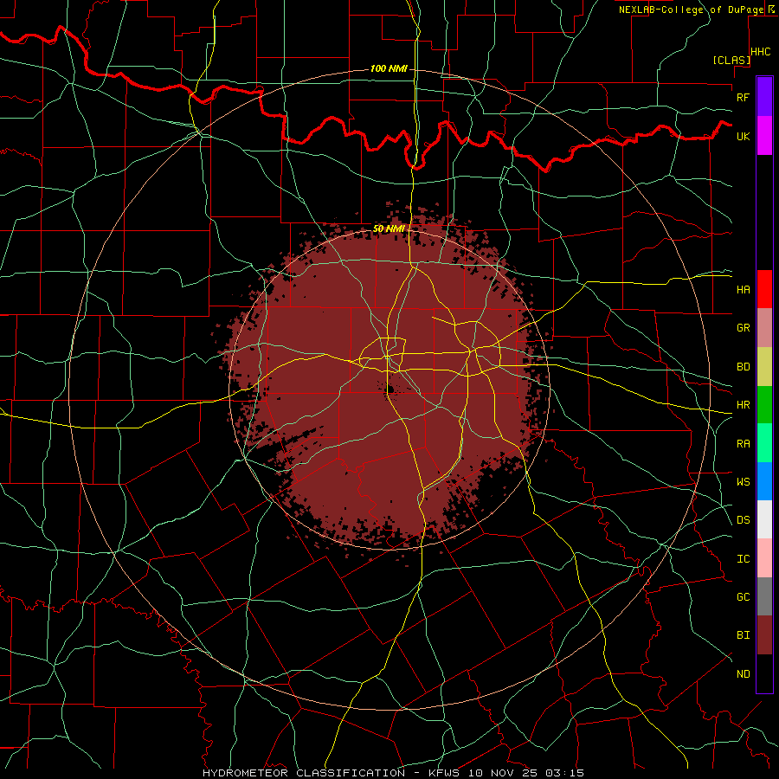Click the IC legend label
779x779 pixels.
743,559
